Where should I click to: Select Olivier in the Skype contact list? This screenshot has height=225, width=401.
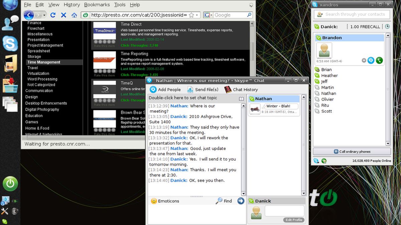click(x=327, y=99)
